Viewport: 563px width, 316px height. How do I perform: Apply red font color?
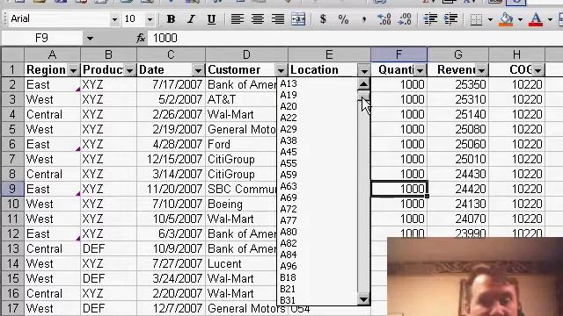pos(536,19)
